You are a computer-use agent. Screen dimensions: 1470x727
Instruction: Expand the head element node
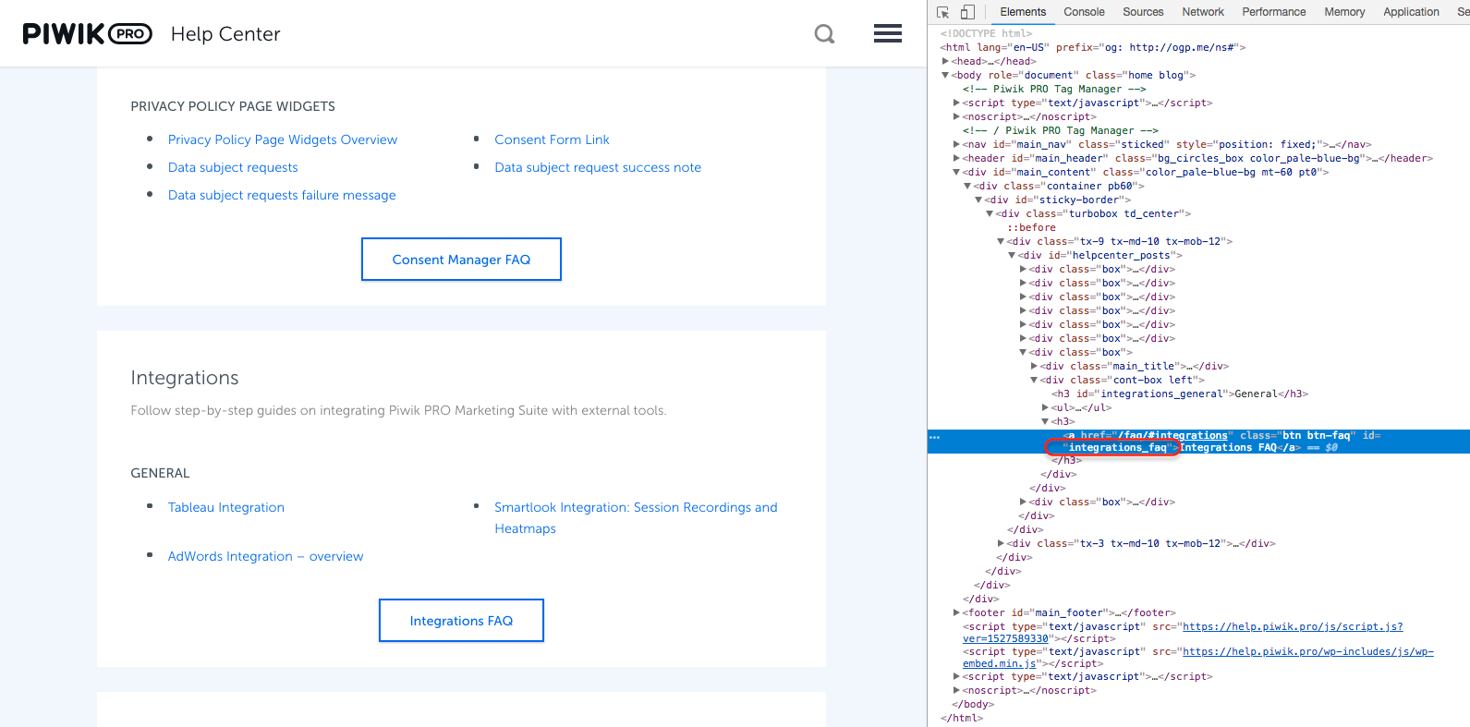945,61
